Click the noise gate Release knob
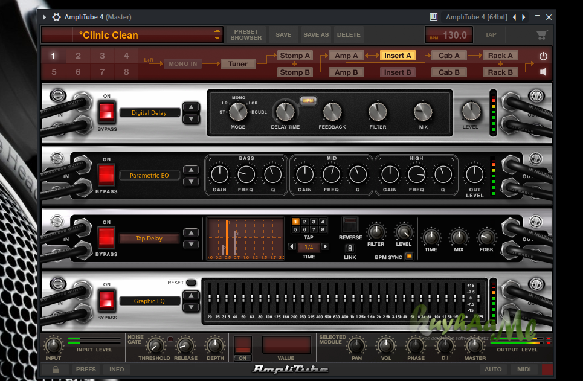 pyautogui.click(x=185, y=346)
